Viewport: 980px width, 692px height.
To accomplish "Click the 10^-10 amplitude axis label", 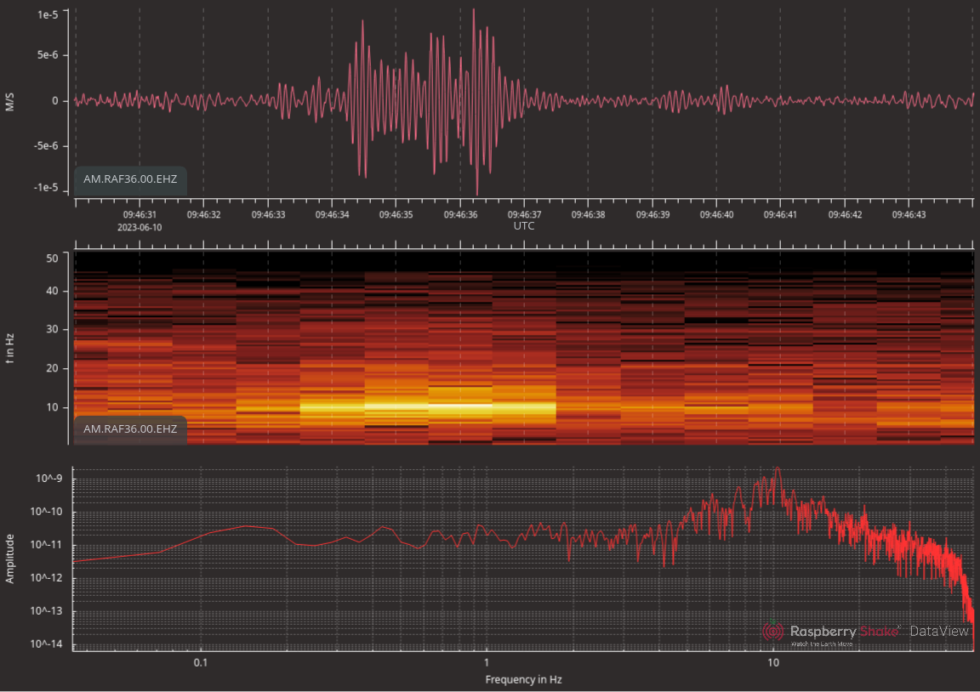I will (x=46, y=512).
